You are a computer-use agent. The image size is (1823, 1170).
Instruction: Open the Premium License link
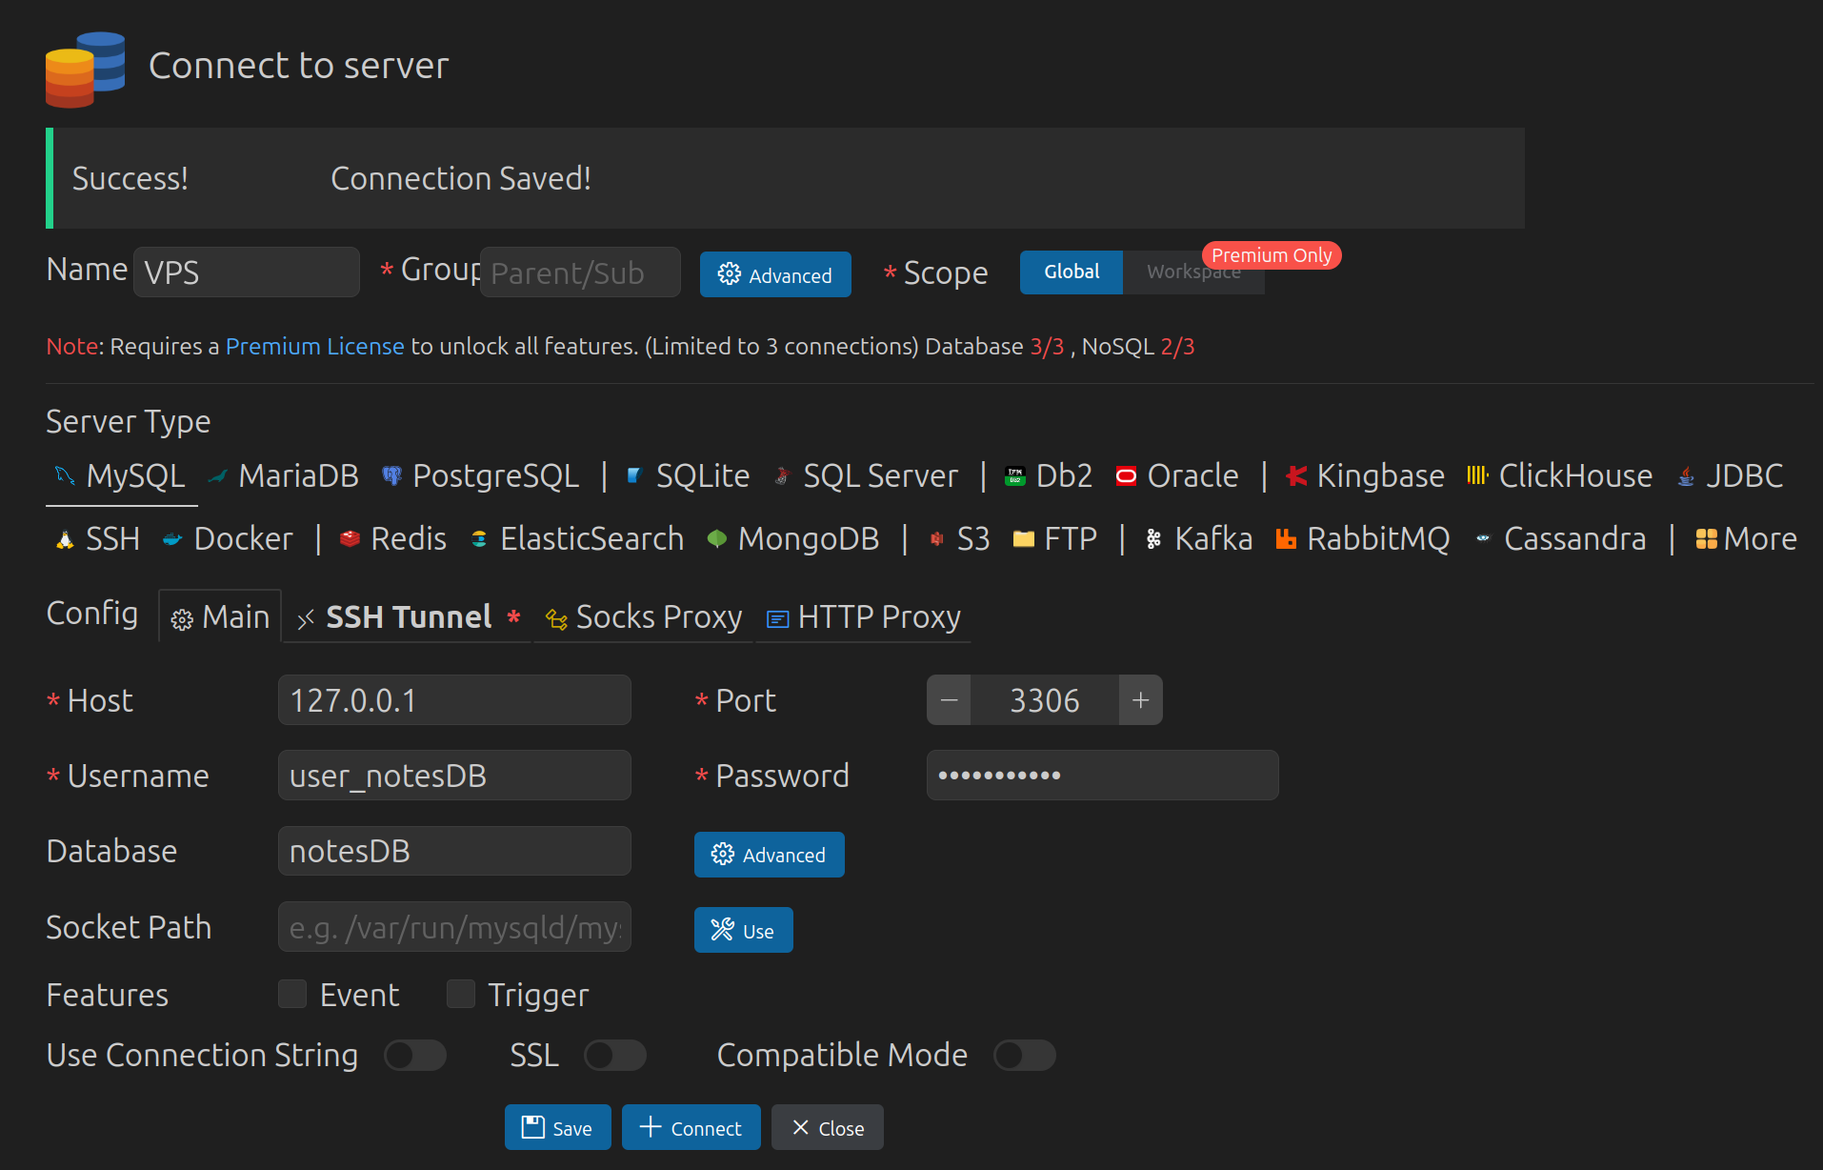tap(314, 346)
